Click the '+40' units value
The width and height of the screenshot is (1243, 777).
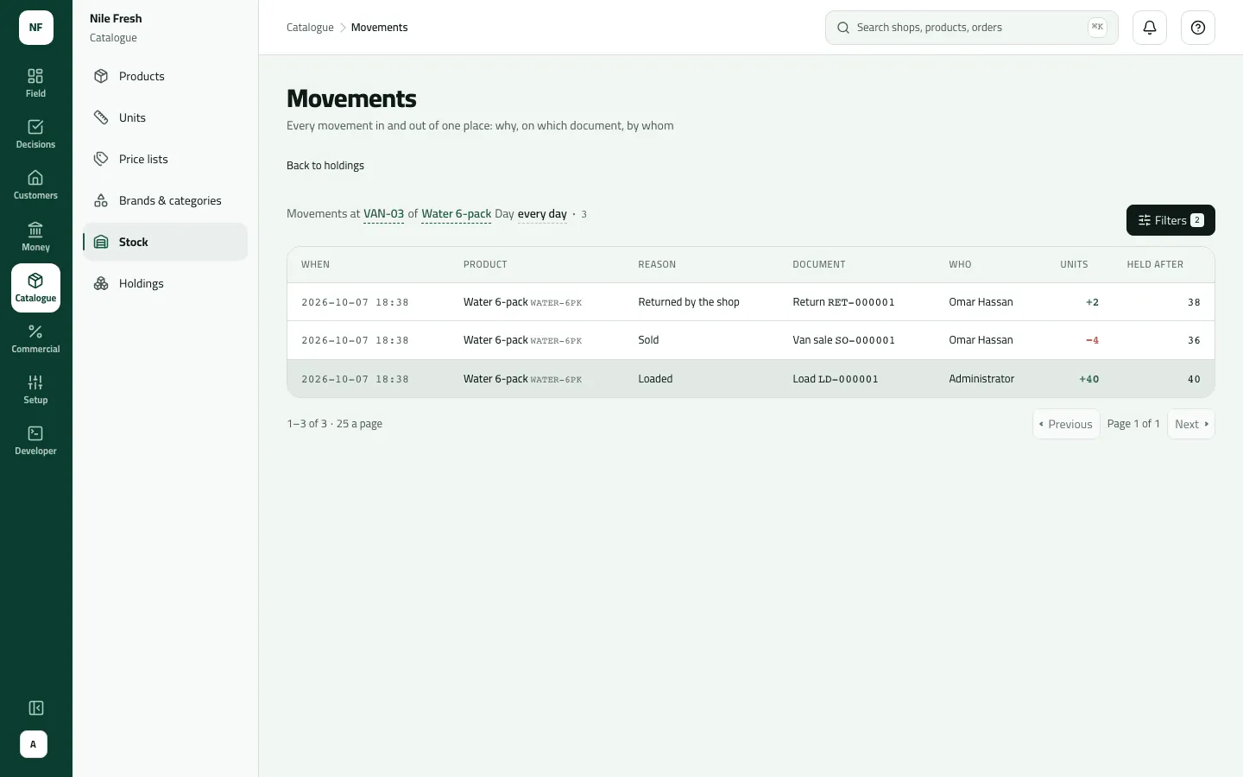[x=1089, y=379]
